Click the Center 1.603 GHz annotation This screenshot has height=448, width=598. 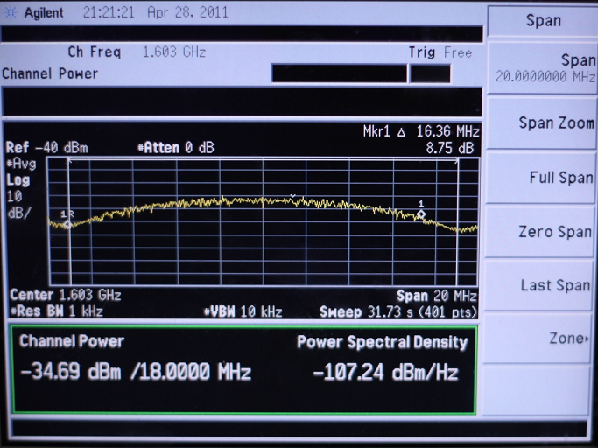click(65, 296)
